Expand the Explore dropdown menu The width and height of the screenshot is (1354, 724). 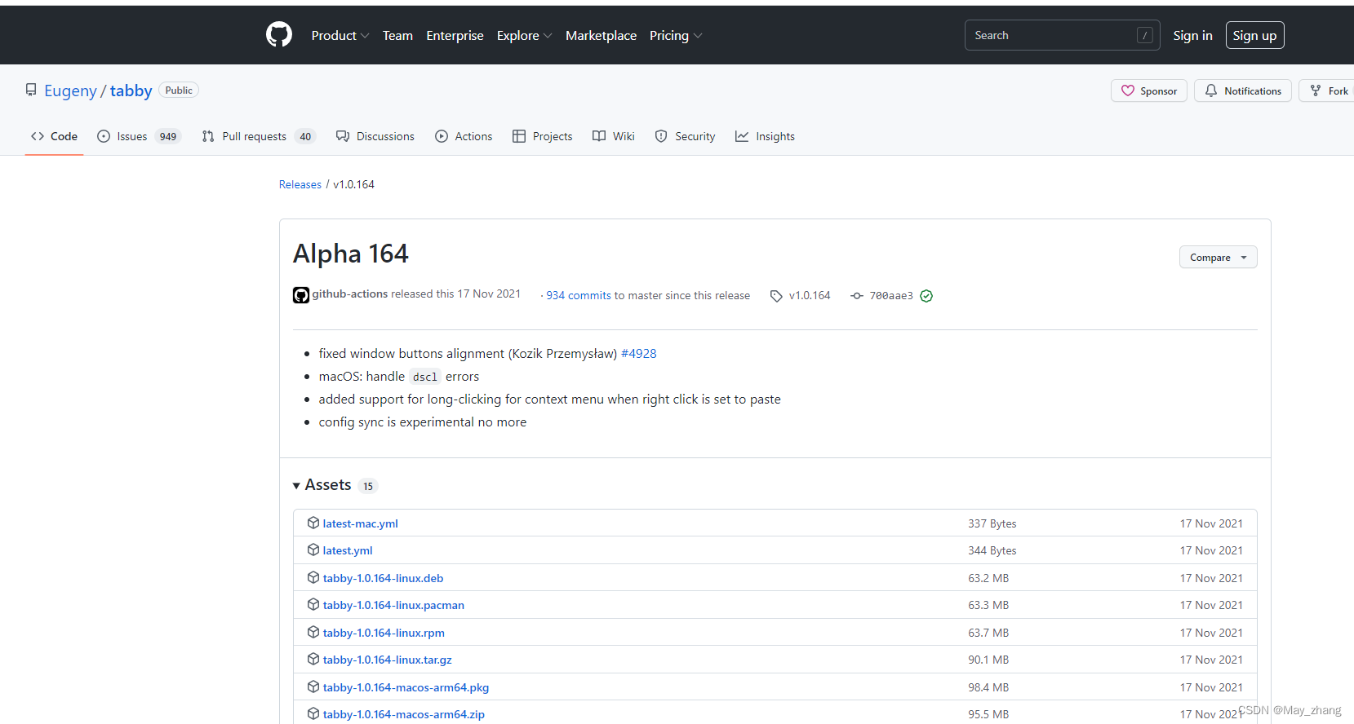(524, 36)
